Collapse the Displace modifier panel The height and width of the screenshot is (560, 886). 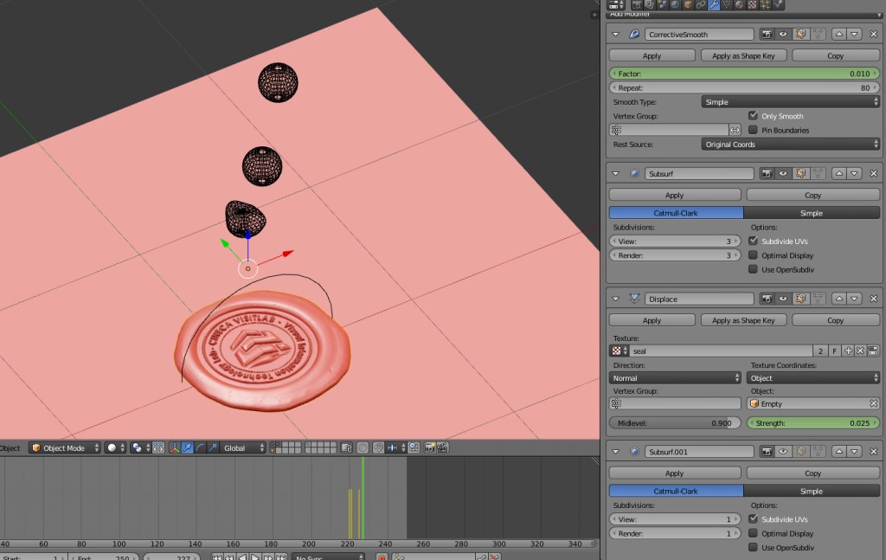pyautogui.click(x=615, y=299)
